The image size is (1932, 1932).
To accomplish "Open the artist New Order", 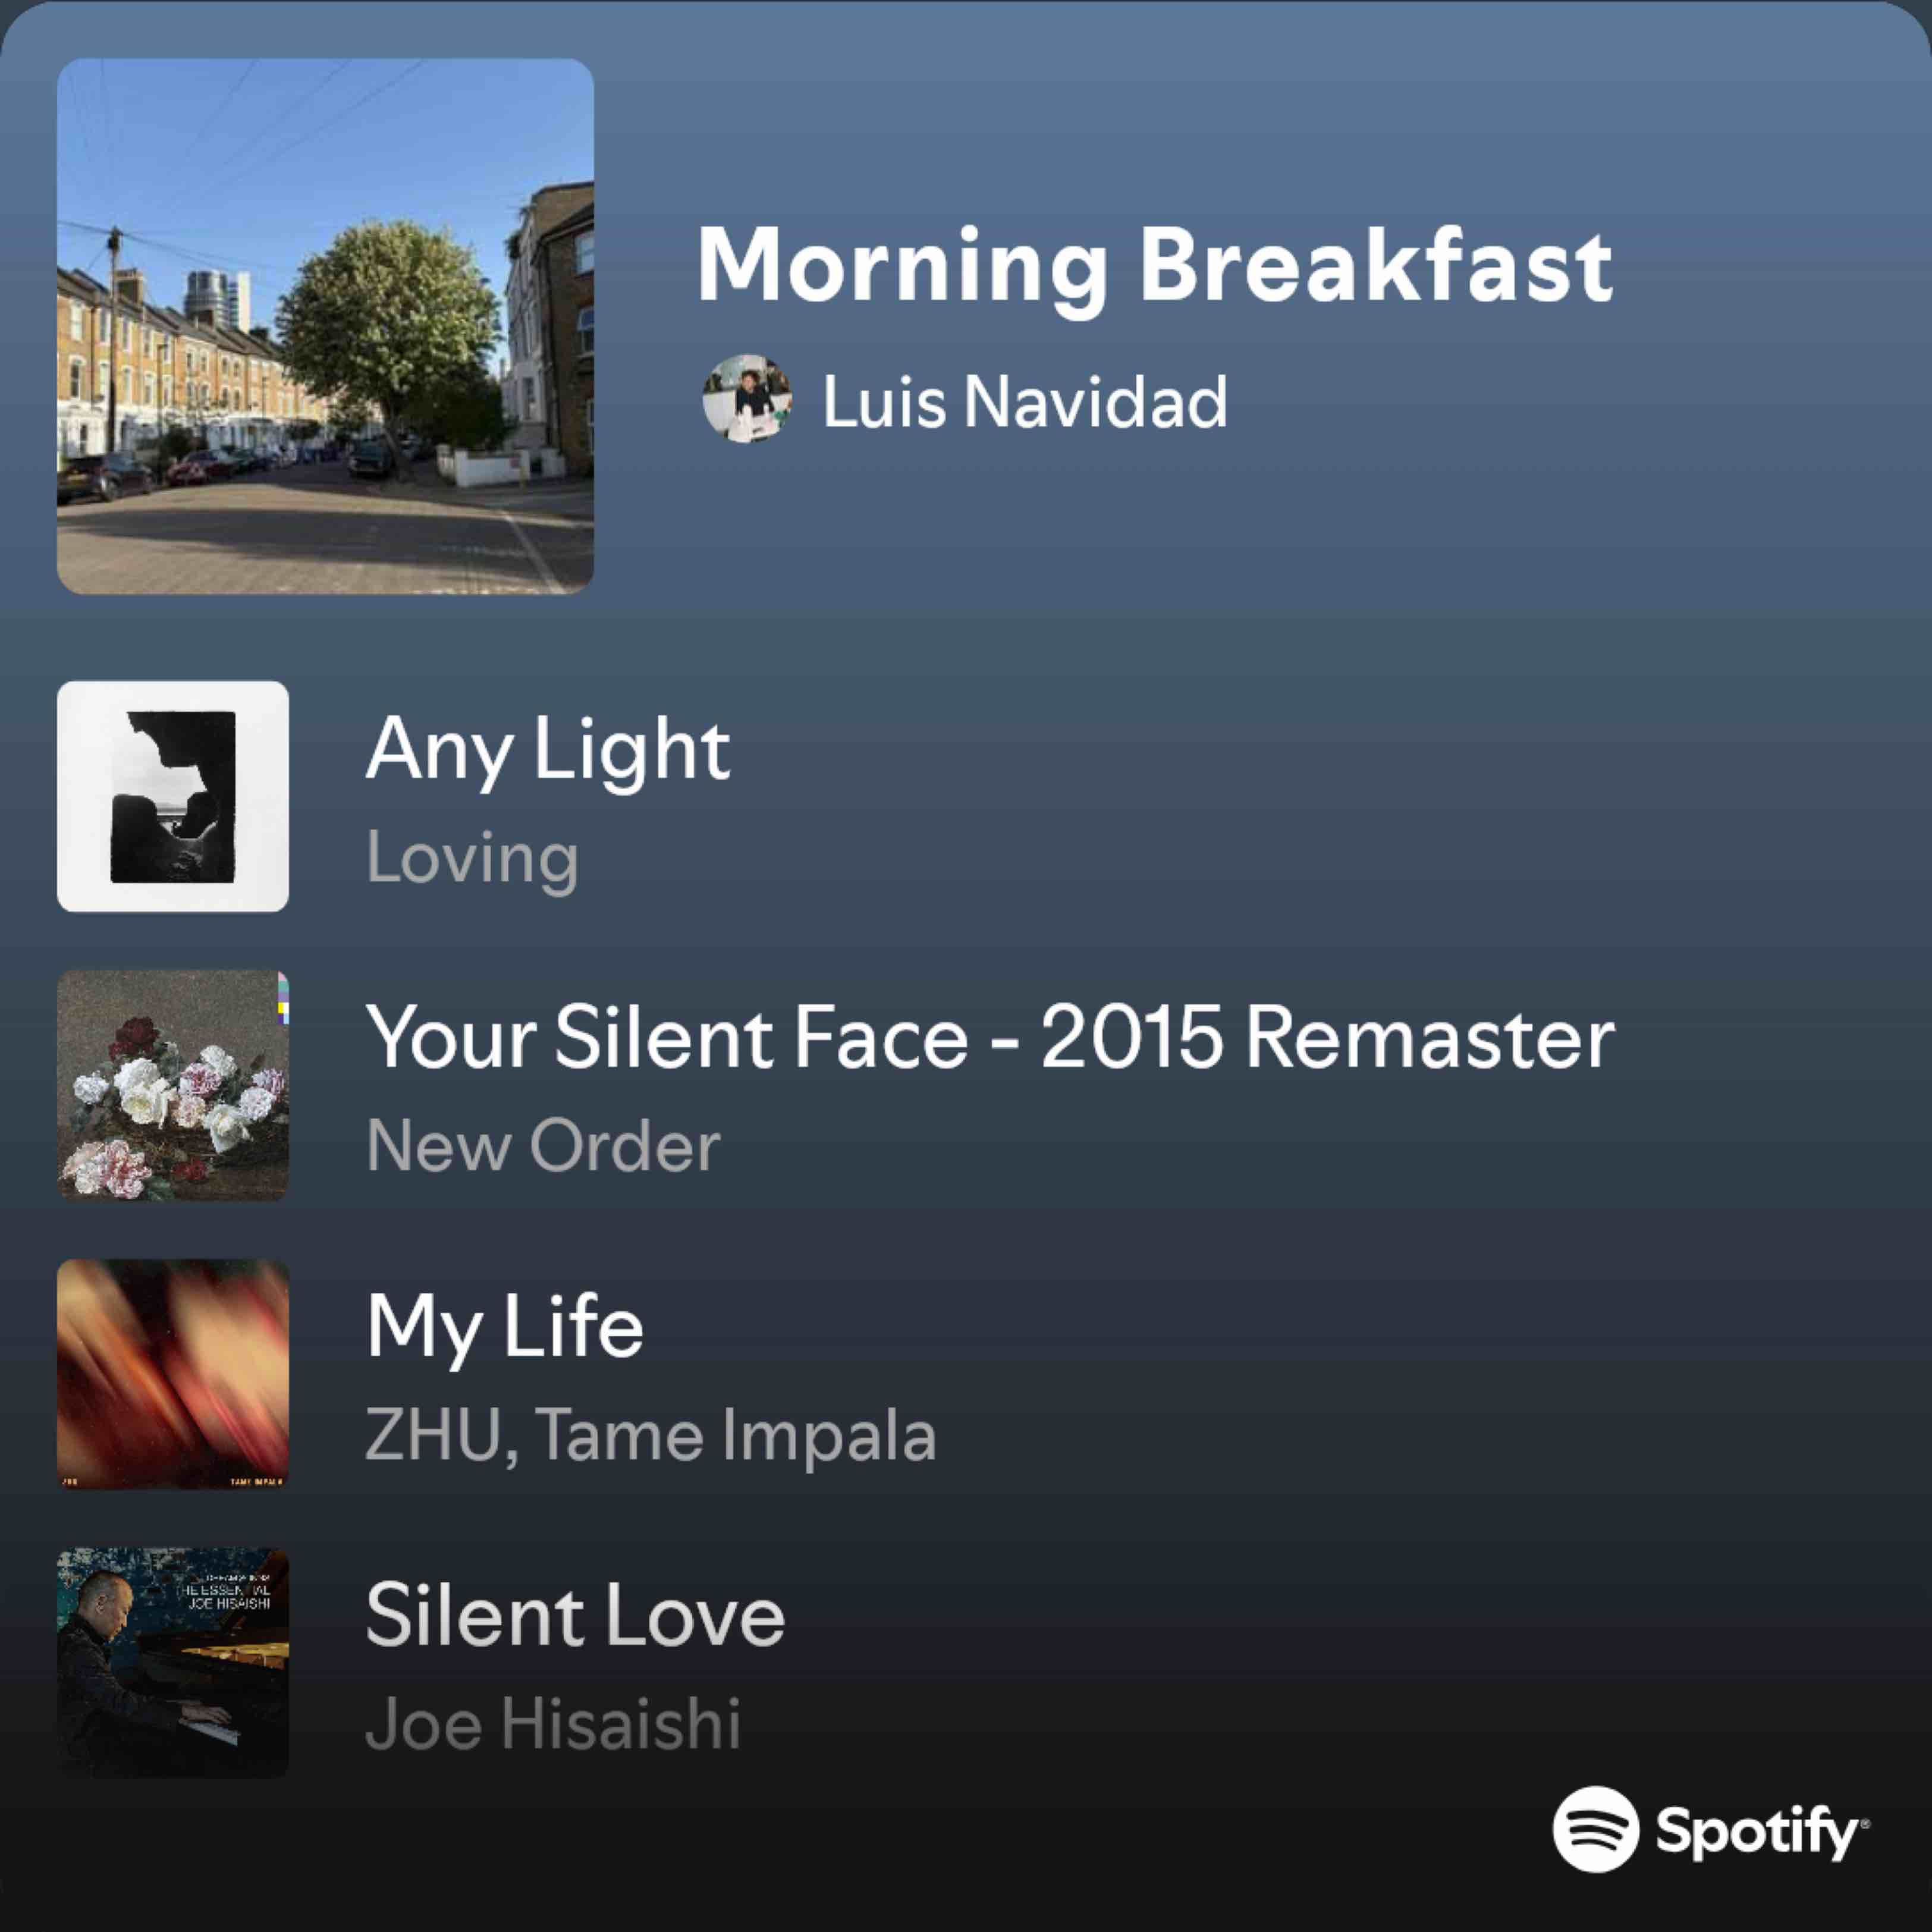I will [543, 1145].
